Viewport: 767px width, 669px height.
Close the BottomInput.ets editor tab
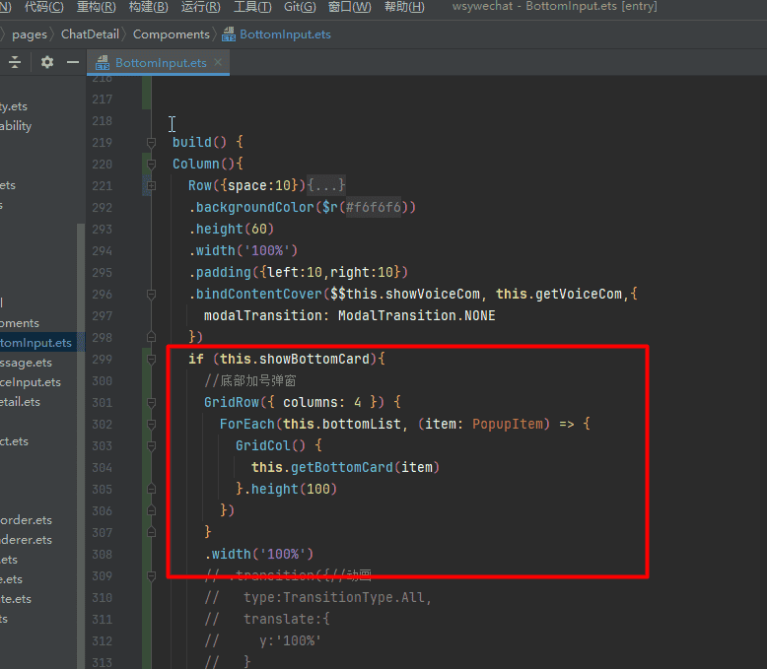point(219,62)
